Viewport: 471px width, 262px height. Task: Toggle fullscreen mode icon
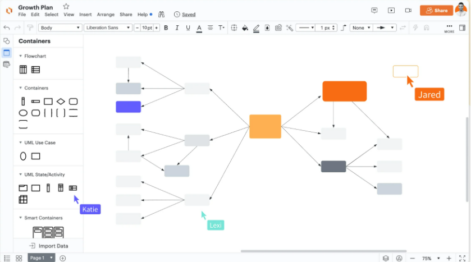click(462, 258)
